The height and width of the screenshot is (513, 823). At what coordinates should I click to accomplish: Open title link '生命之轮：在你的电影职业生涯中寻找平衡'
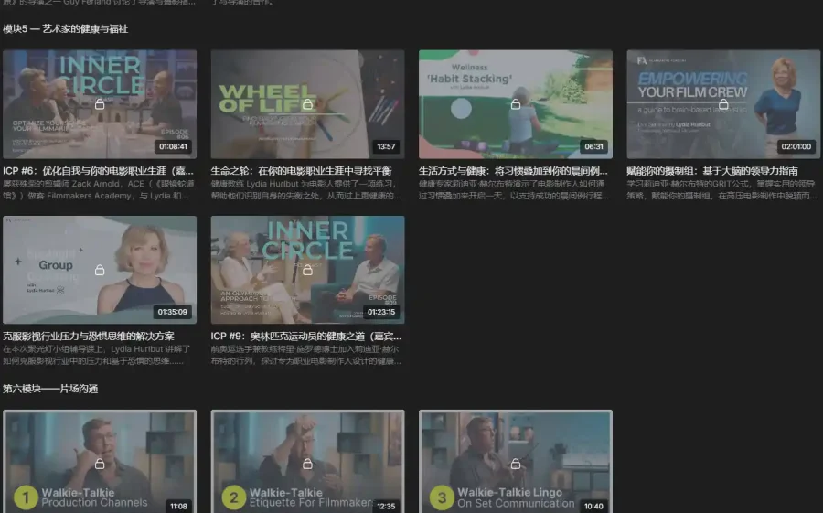point(301,171)
